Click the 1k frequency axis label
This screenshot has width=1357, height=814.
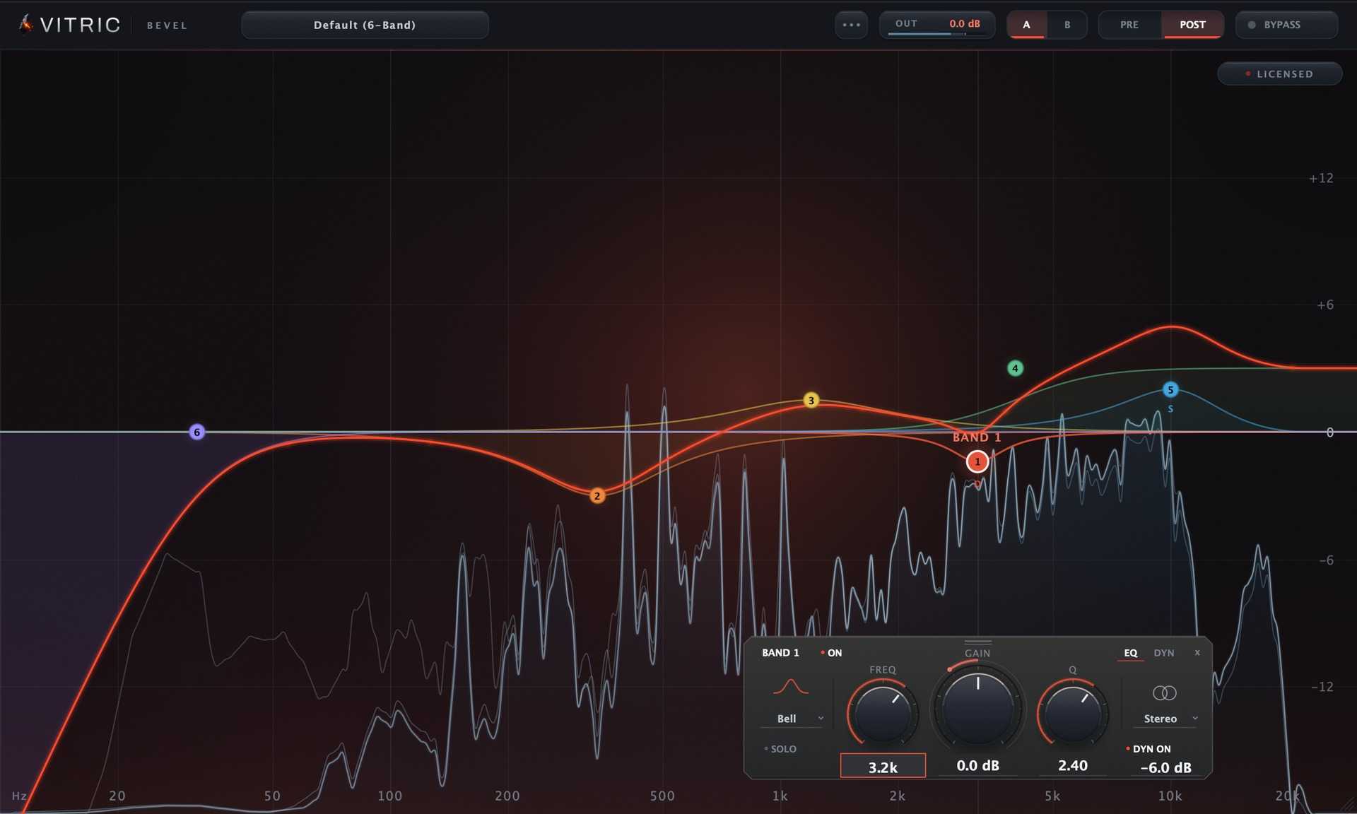780,796
